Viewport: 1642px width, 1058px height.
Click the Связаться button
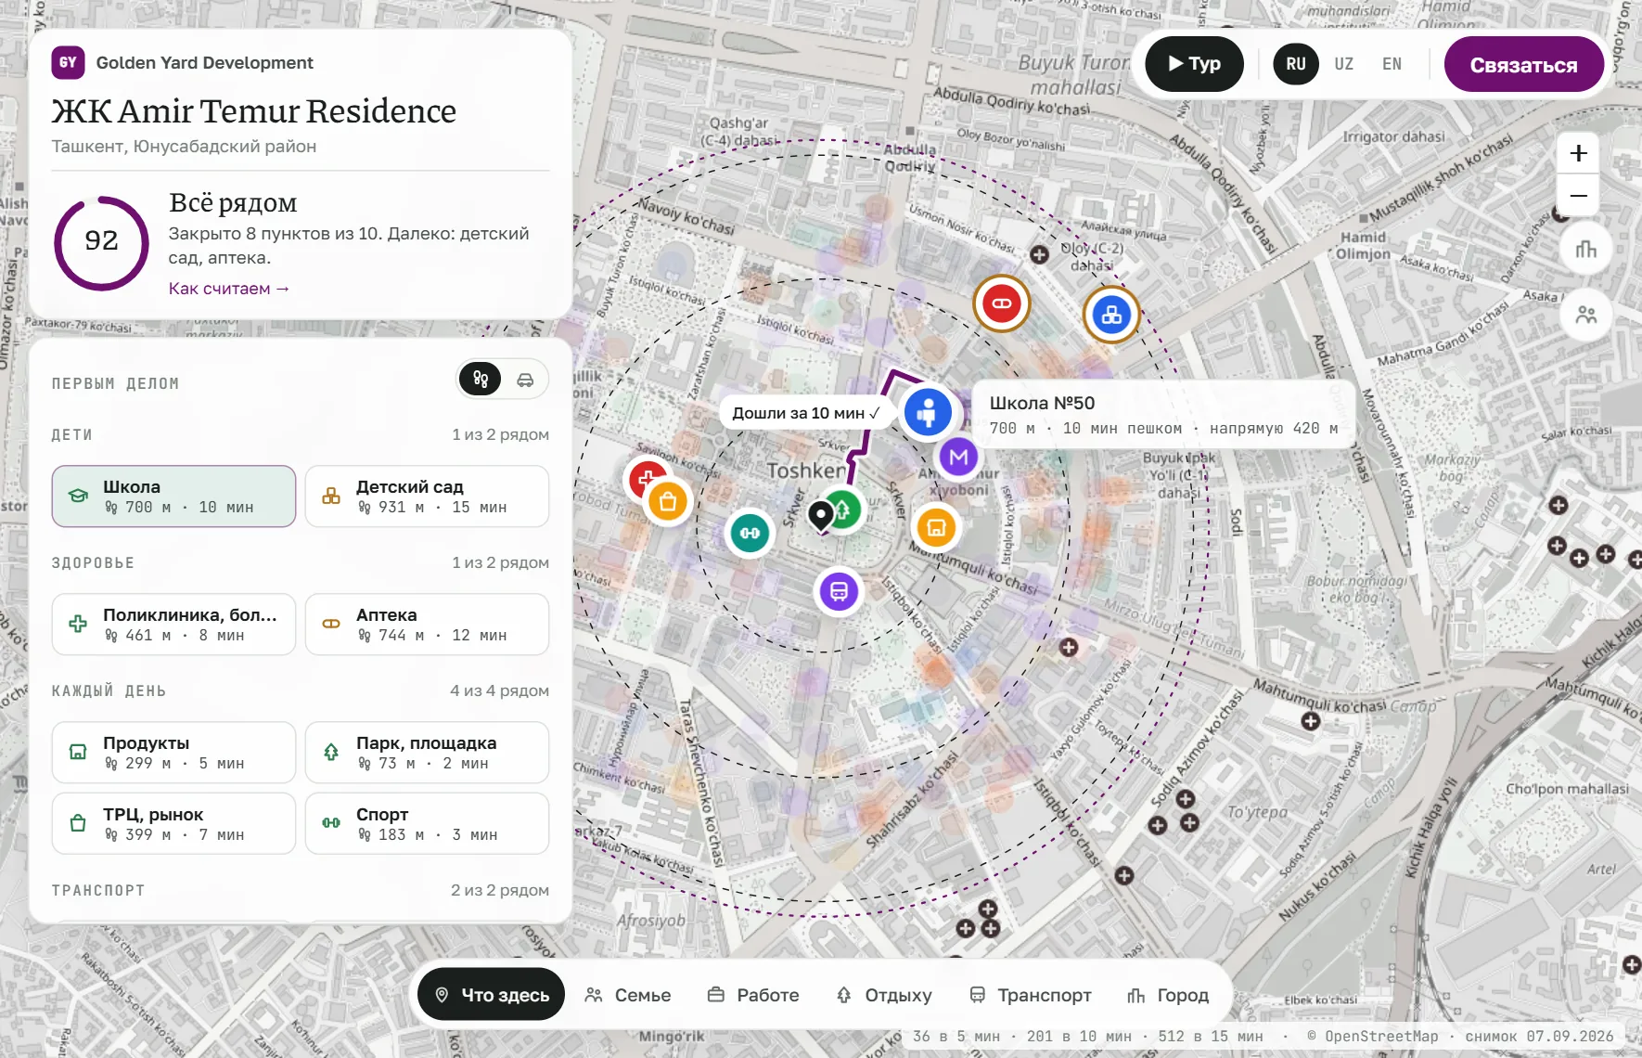[x=1523, y=65]
